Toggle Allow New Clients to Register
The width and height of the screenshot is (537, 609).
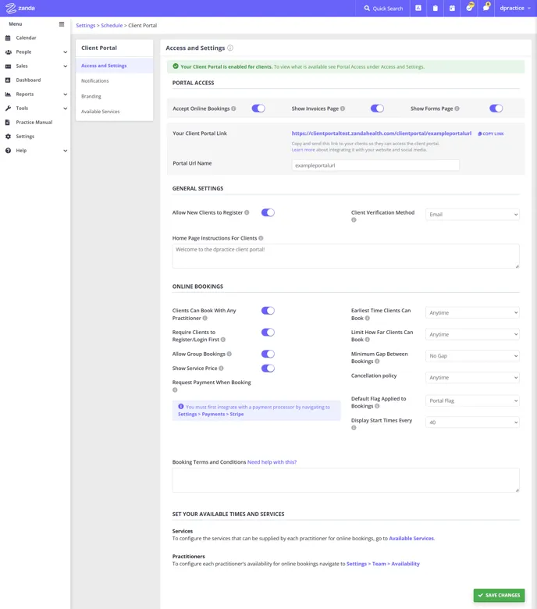(x=268, y=212)
